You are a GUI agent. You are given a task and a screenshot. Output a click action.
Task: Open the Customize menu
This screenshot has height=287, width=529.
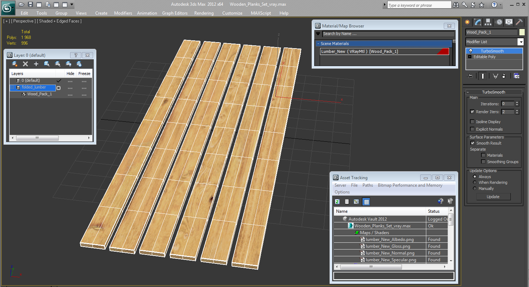232,13
